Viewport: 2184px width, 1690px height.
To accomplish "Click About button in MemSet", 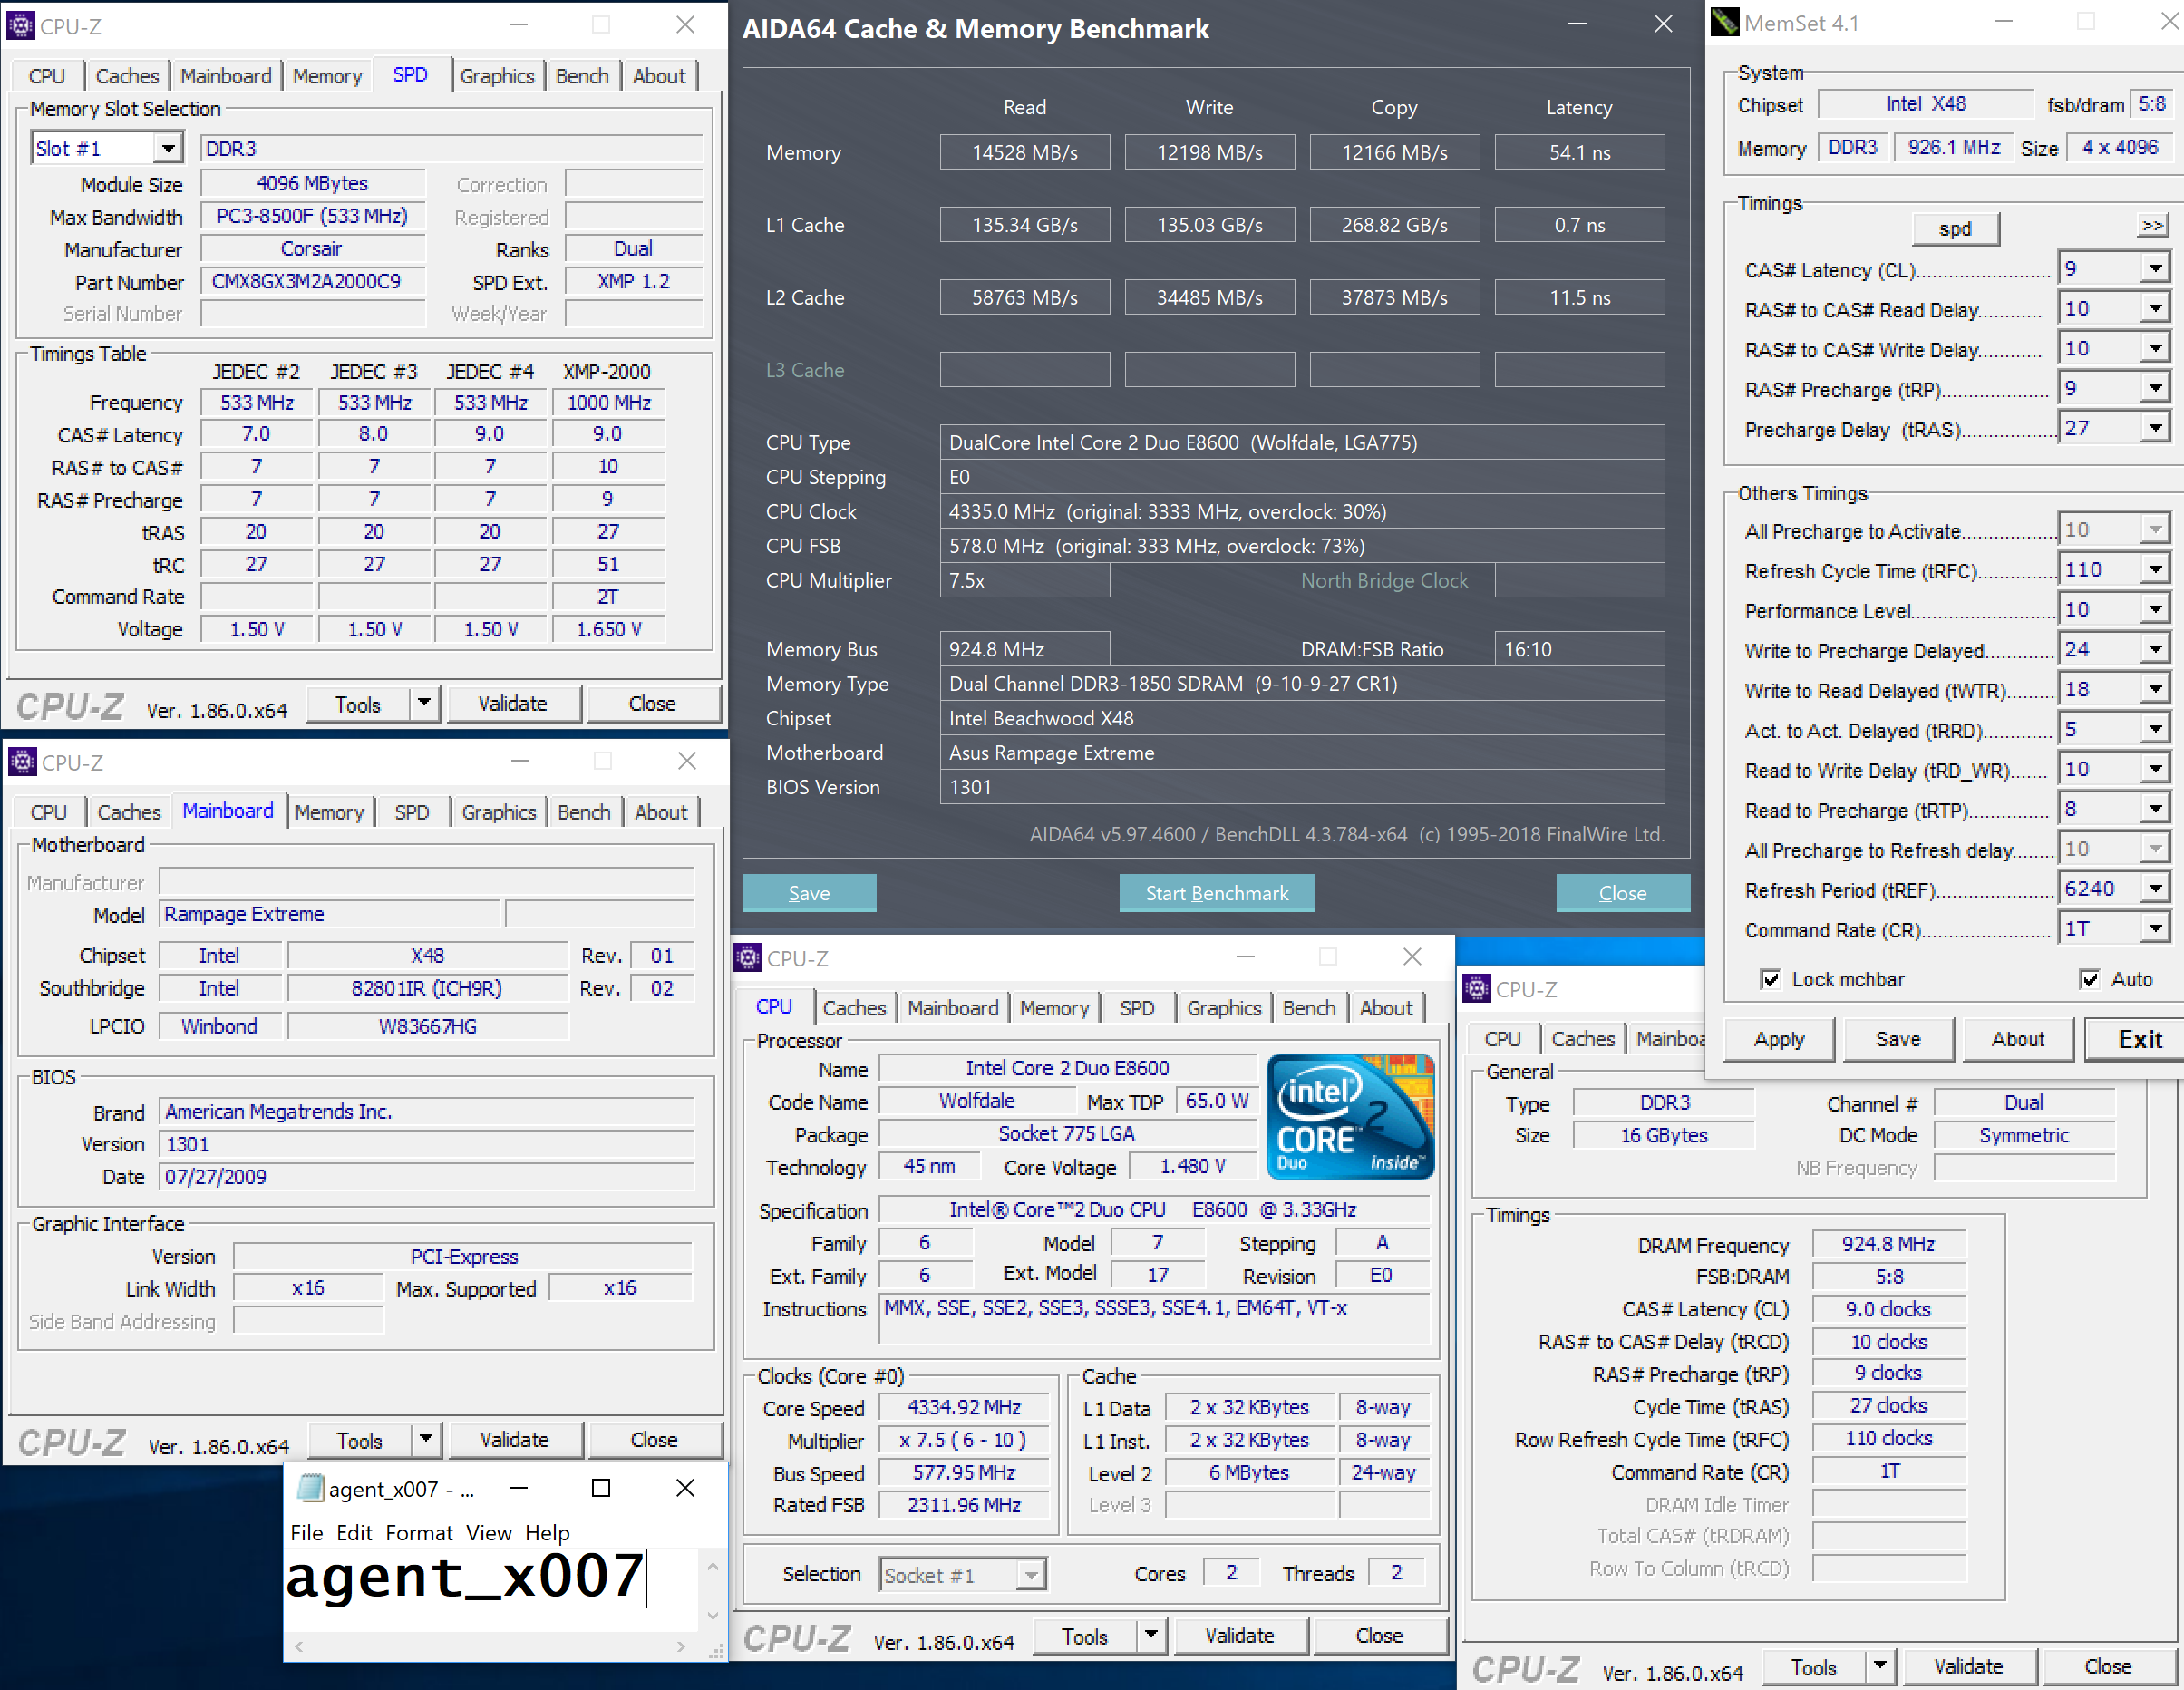I will [x=2018, y=1039].
